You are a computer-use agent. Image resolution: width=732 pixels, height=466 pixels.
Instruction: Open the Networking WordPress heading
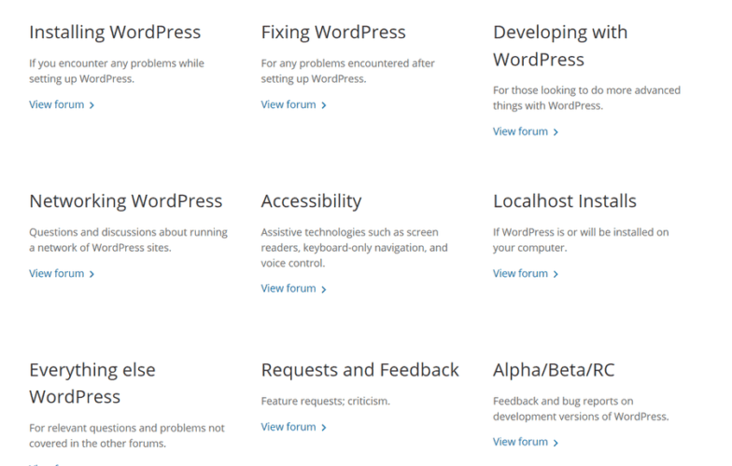point(125,201)
